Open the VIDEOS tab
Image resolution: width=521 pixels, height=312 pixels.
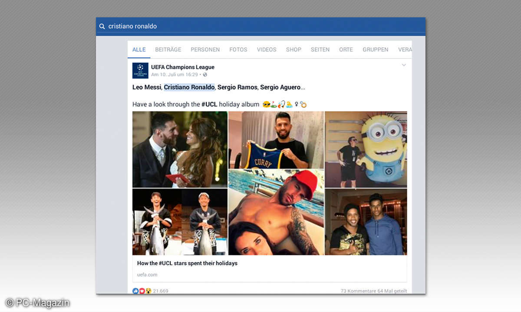click(x=267, y=50)
